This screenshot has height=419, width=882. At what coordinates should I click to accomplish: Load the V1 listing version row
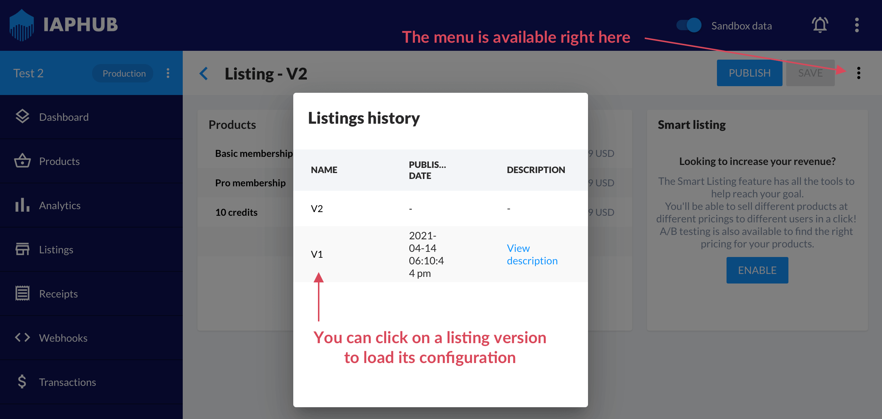317,254
